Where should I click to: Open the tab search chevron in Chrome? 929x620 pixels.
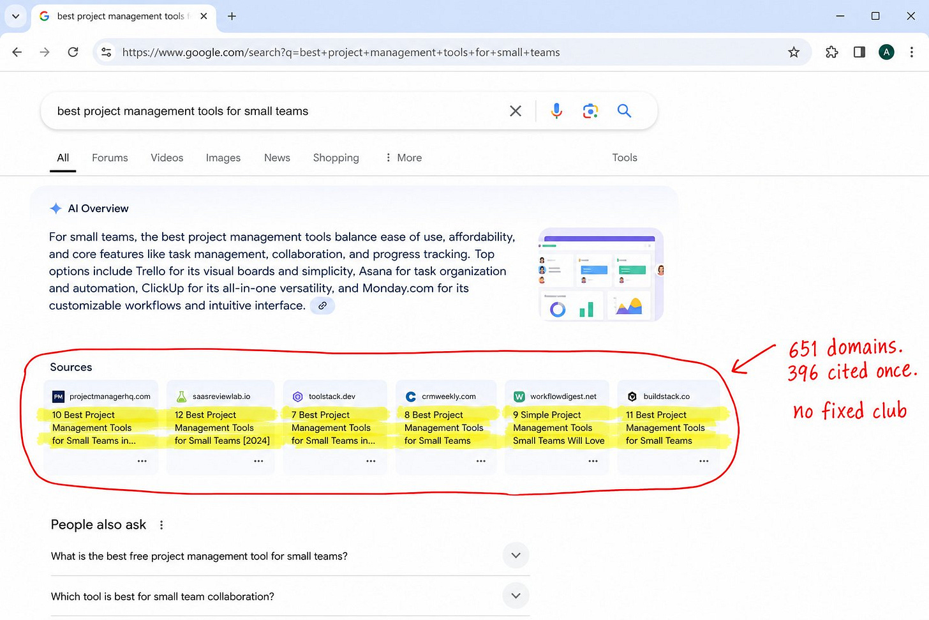tap(15, 16)
